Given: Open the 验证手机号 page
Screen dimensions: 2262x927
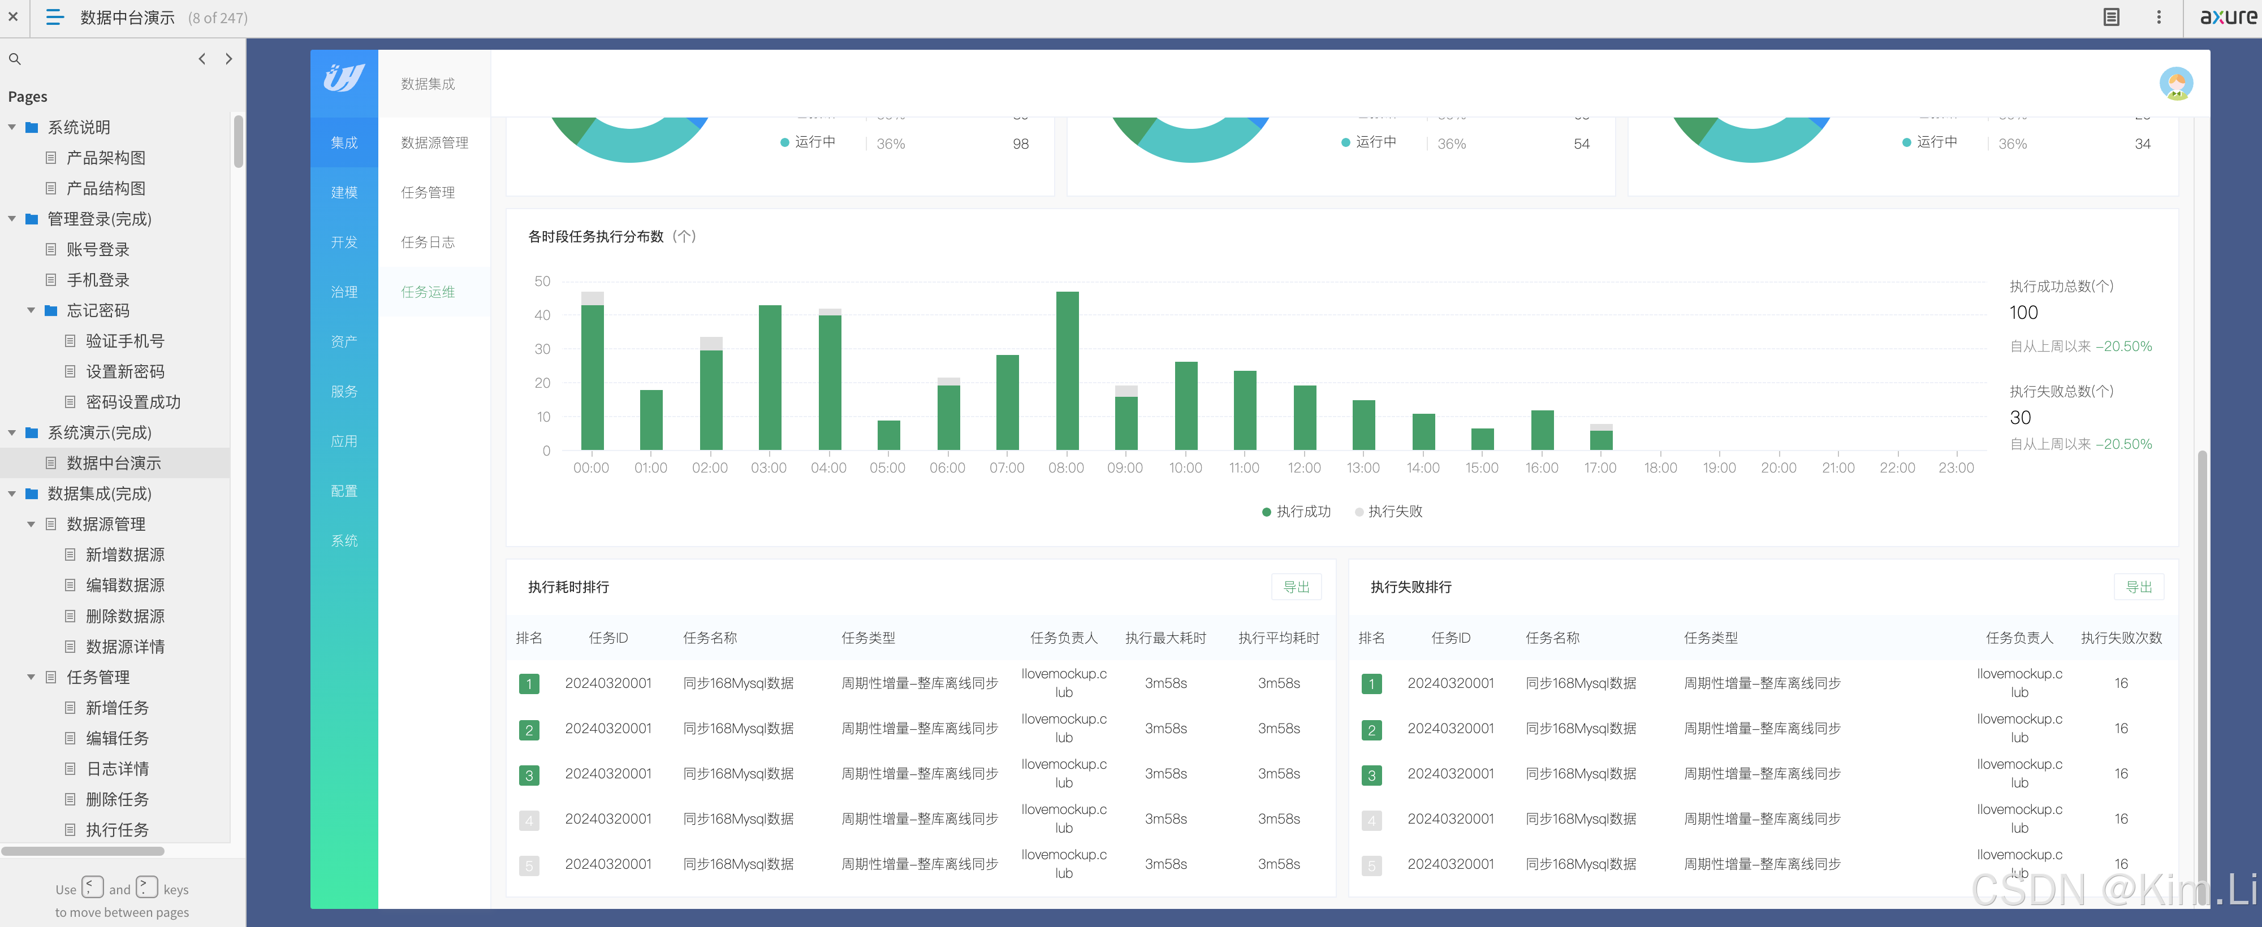Looking at the screenshot, I should [124, 341].
